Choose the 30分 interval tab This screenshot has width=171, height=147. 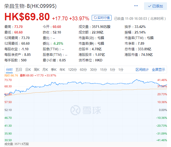94,70
